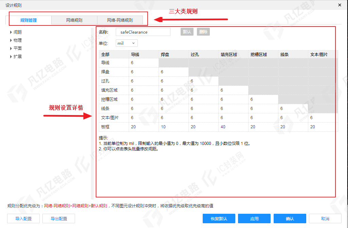The height and width of the screenshot is (228, 348).
Task: Click the 挖槽区域 row label
Action: click(114, 99)
